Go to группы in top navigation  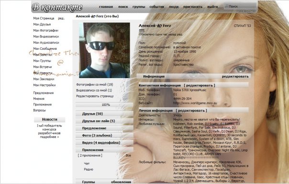pyautogui.click(x=139, y=7)
